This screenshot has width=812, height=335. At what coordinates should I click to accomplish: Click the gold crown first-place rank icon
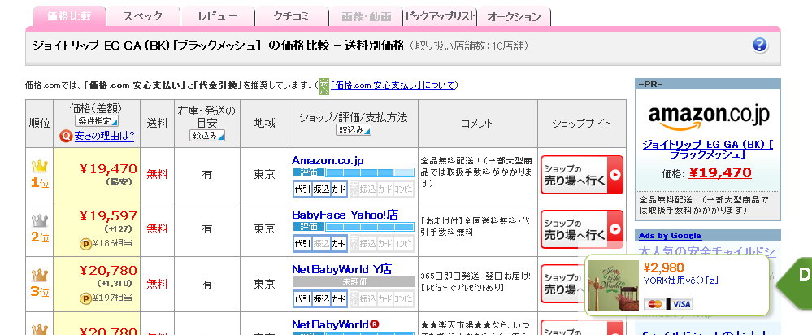[39, 167]
